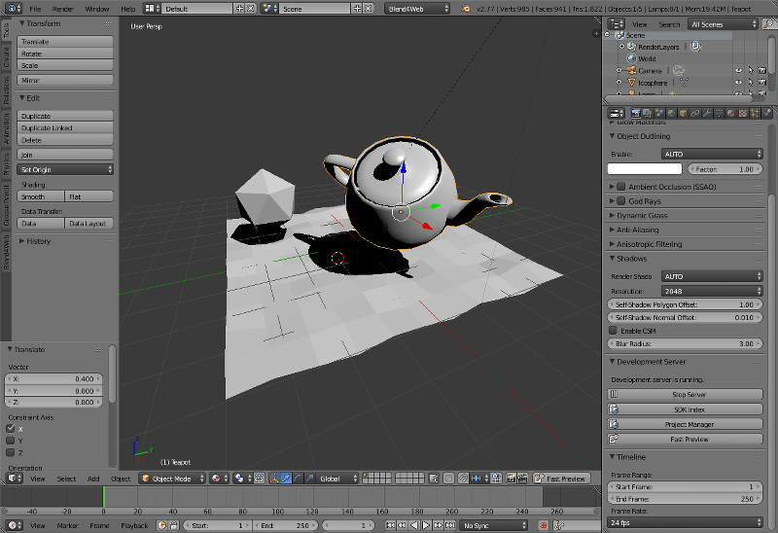Tick the Enable CSM checkbox
Image resolution: width=778 pixels, height=533 pixels.
point(613,331)
